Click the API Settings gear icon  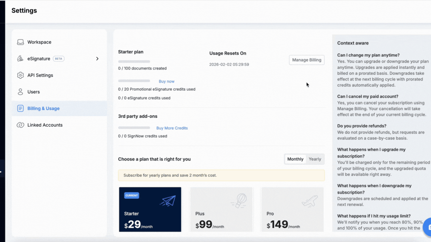point(20,75)
